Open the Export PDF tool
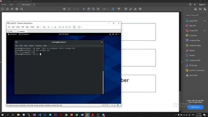Viewport: 208px width, 117px height. [x=193, y=21]
